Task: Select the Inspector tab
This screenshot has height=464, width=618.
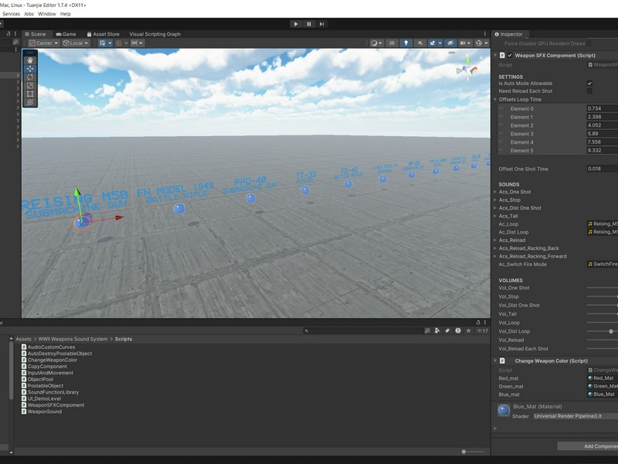Action: click(508, 34)
